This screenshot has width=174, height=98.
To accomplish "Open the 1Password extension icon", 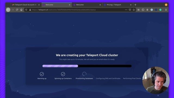I will [x=152, y=10].
